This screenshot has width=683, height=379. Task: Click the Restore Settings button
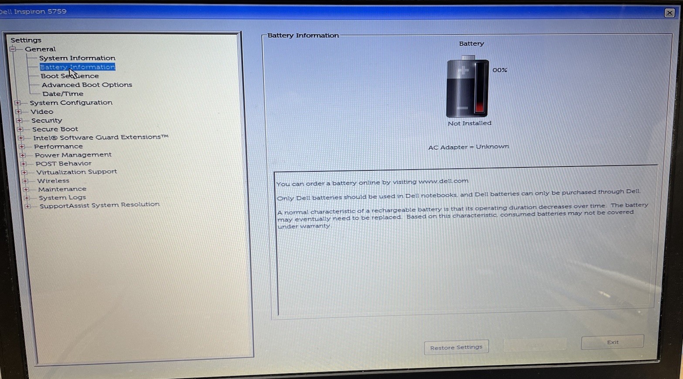tap(456, 347)
